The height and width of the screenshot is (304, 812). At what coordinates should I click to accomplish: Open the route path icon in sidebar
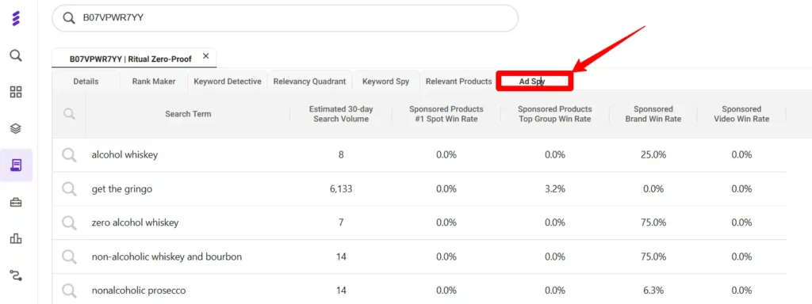point(16,275)
